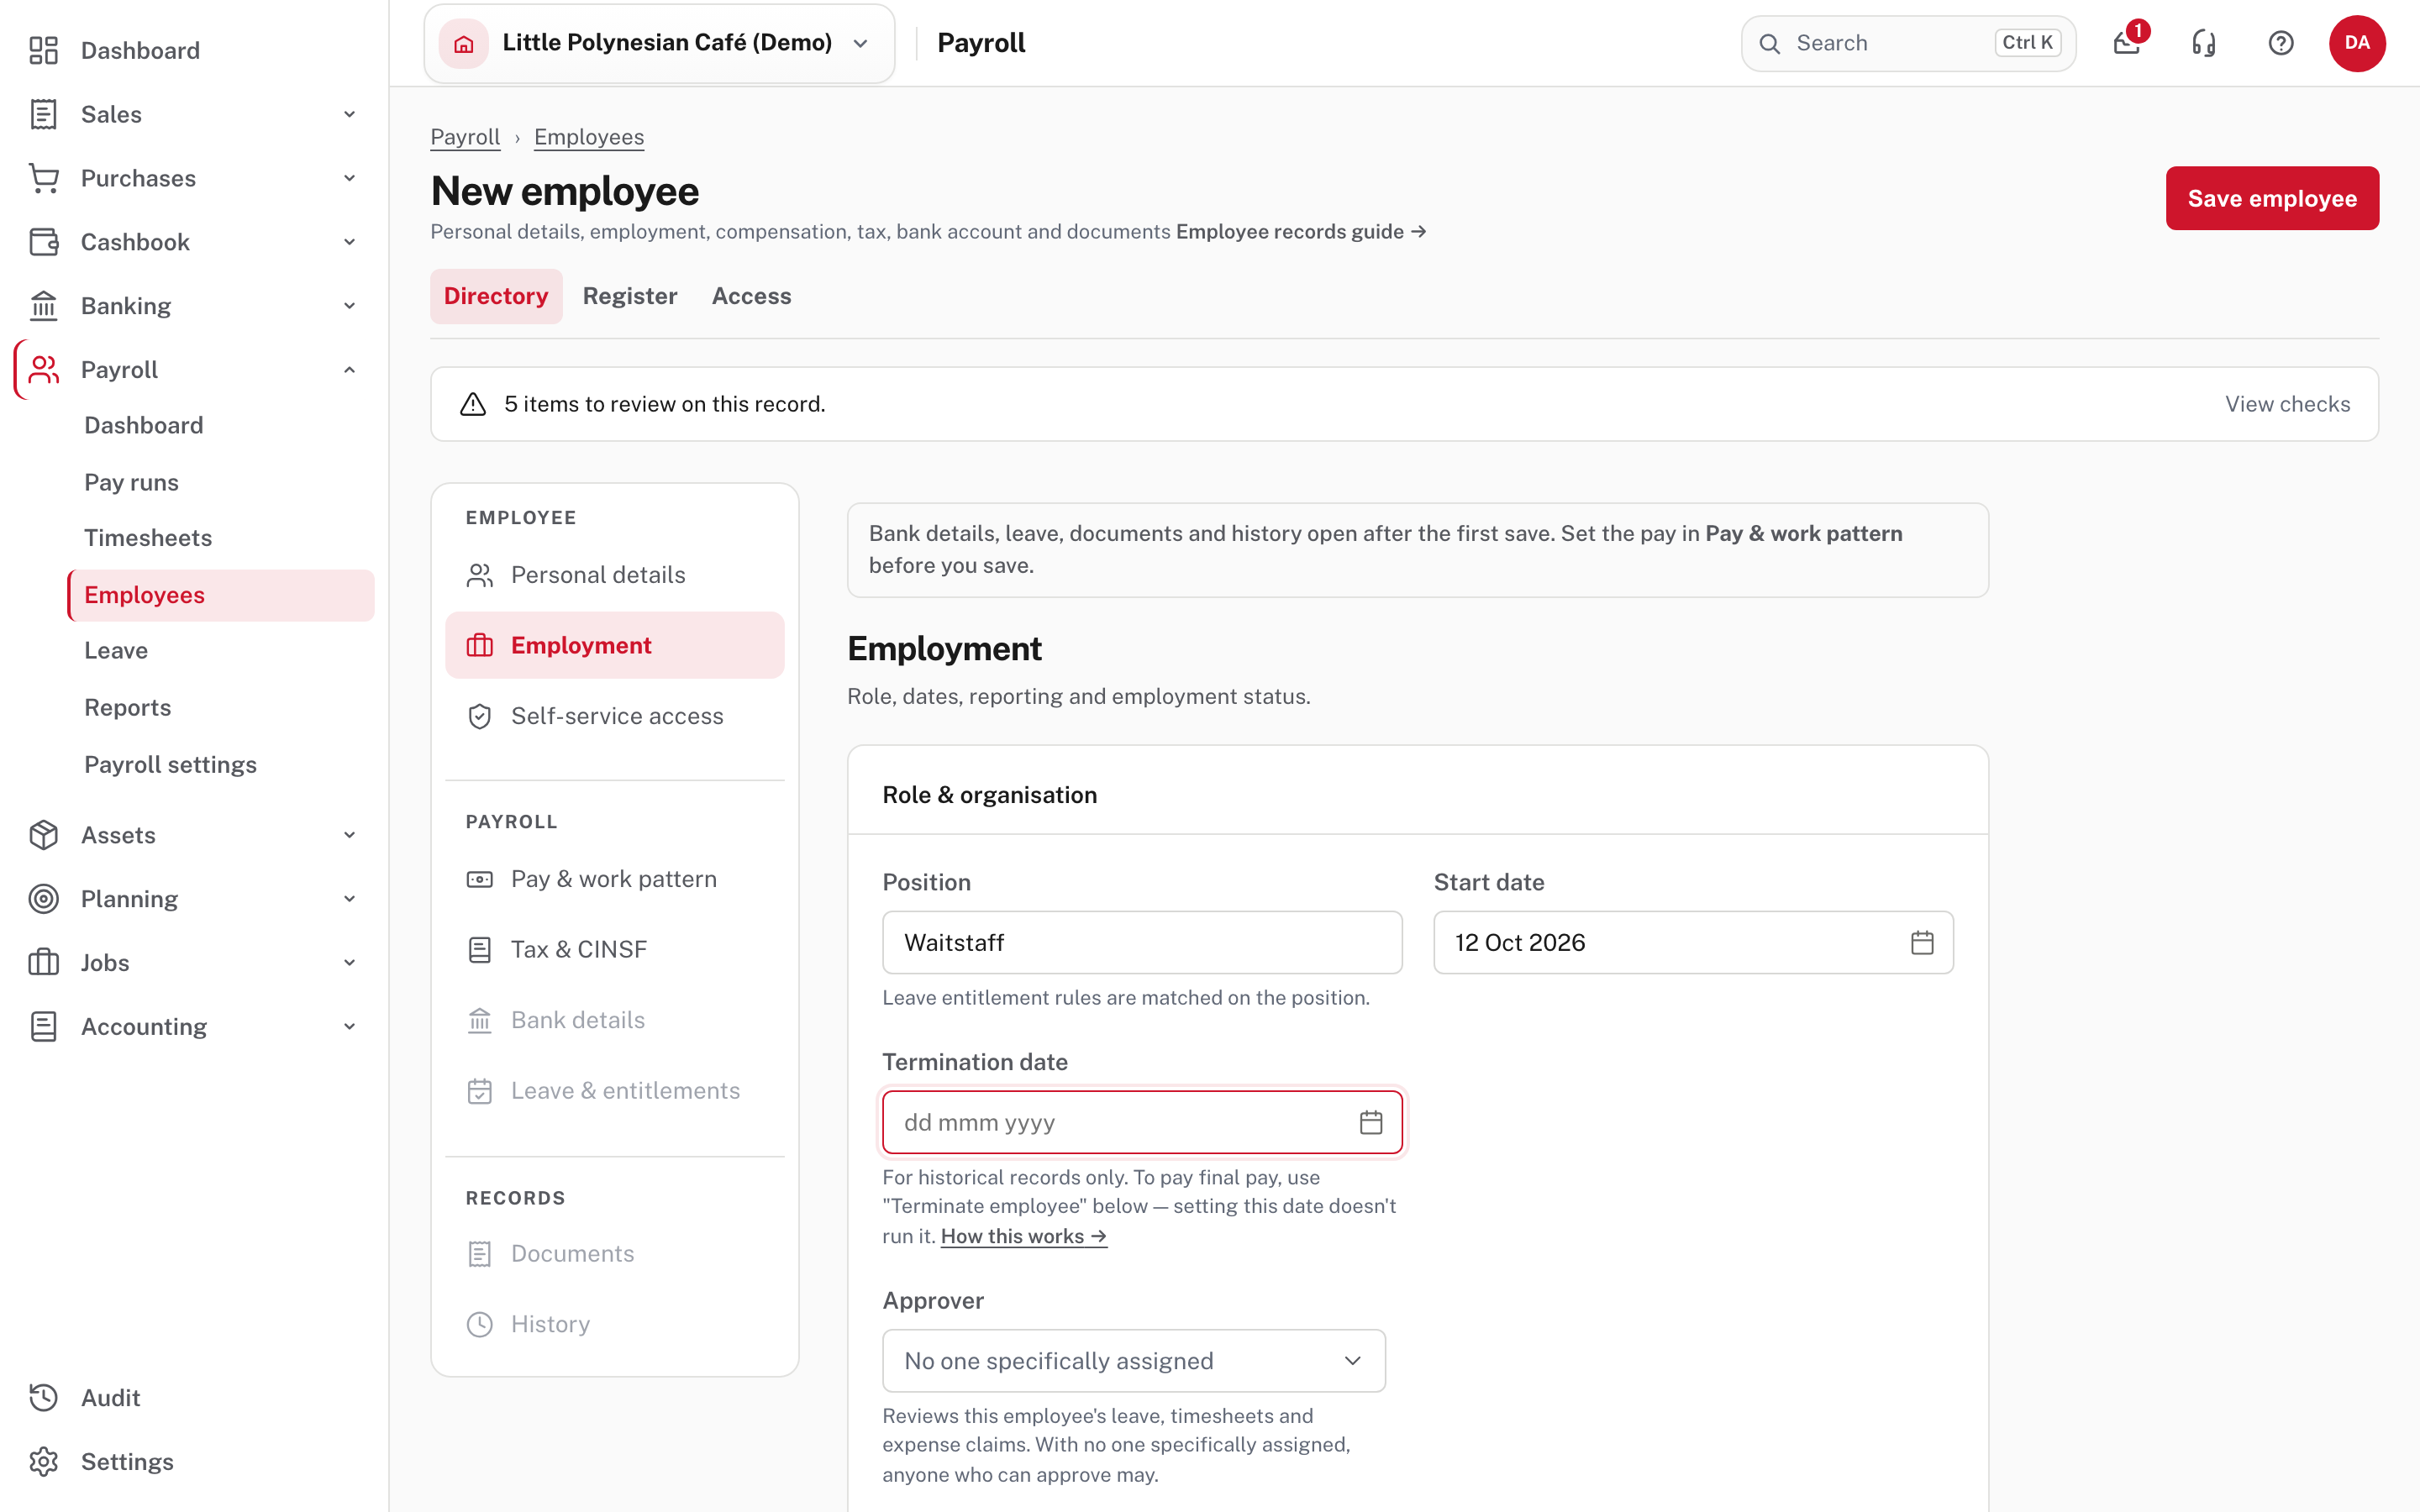Screen dimensions: 2420x1512
Task: Switch to the Register tab
Action: (x=630, y=296)
